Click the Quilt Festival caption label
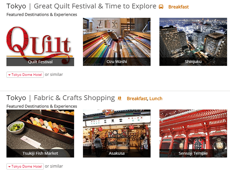Image resolution: width=230 pixels, height=172 pixels. 40,62
